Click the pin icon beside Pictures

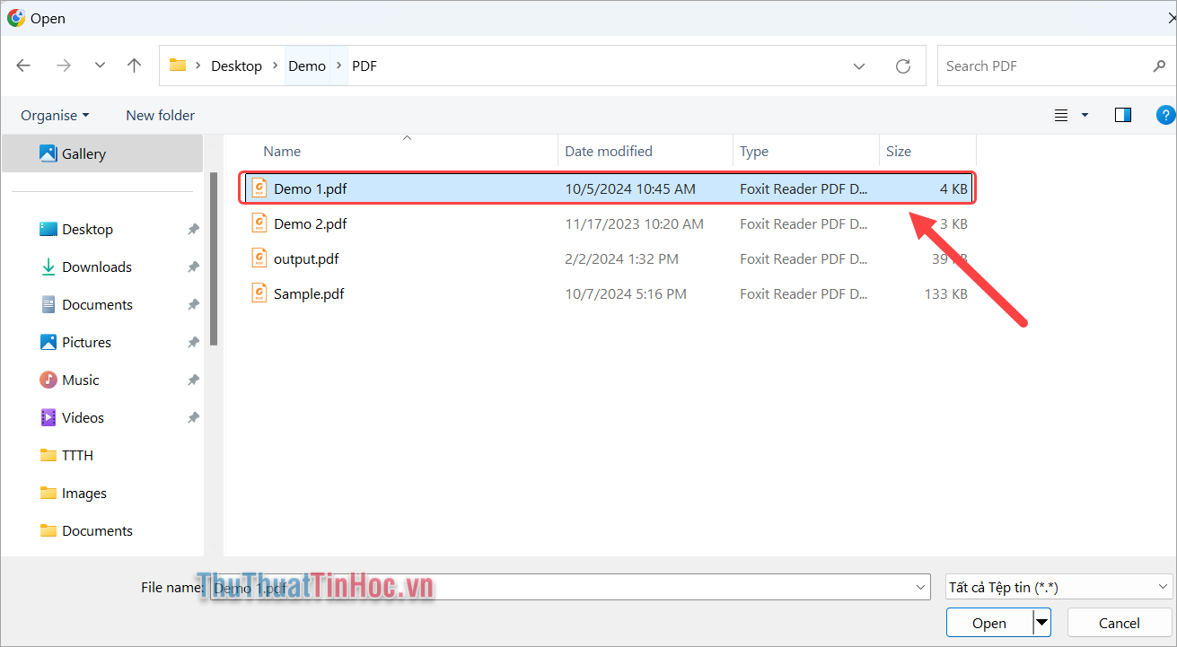coord(193,343)
